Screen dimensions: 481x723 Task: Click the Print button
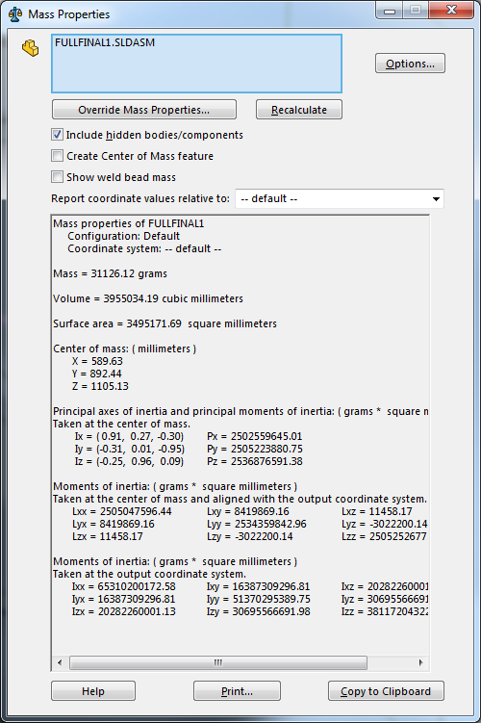tap(237, 690)
